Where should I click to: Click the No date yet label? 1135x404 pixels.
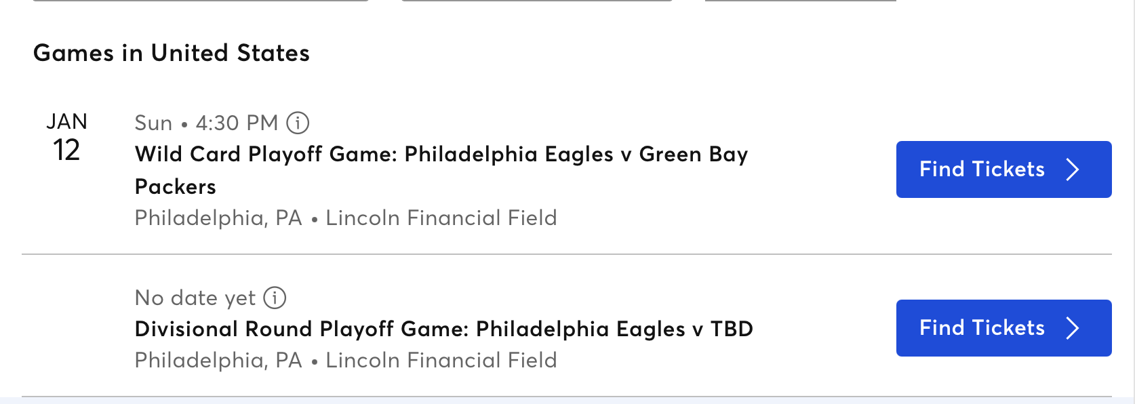tap(195, 298)
